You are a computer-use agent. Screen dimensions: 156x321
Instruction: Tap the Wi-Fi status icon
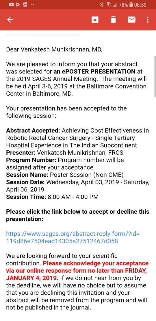[x=108, y=5]
